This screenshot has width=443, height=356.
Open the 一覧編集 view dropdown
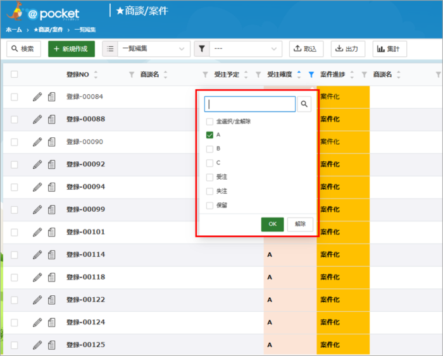[x=154, y=49]
